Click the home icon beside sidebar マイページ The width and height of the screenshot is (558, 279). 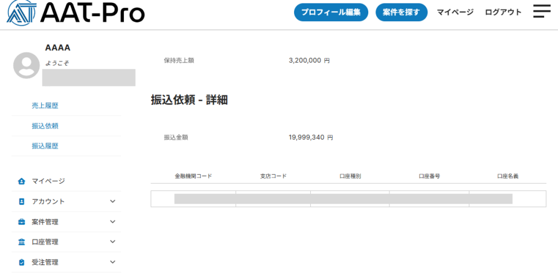[22, 181]
